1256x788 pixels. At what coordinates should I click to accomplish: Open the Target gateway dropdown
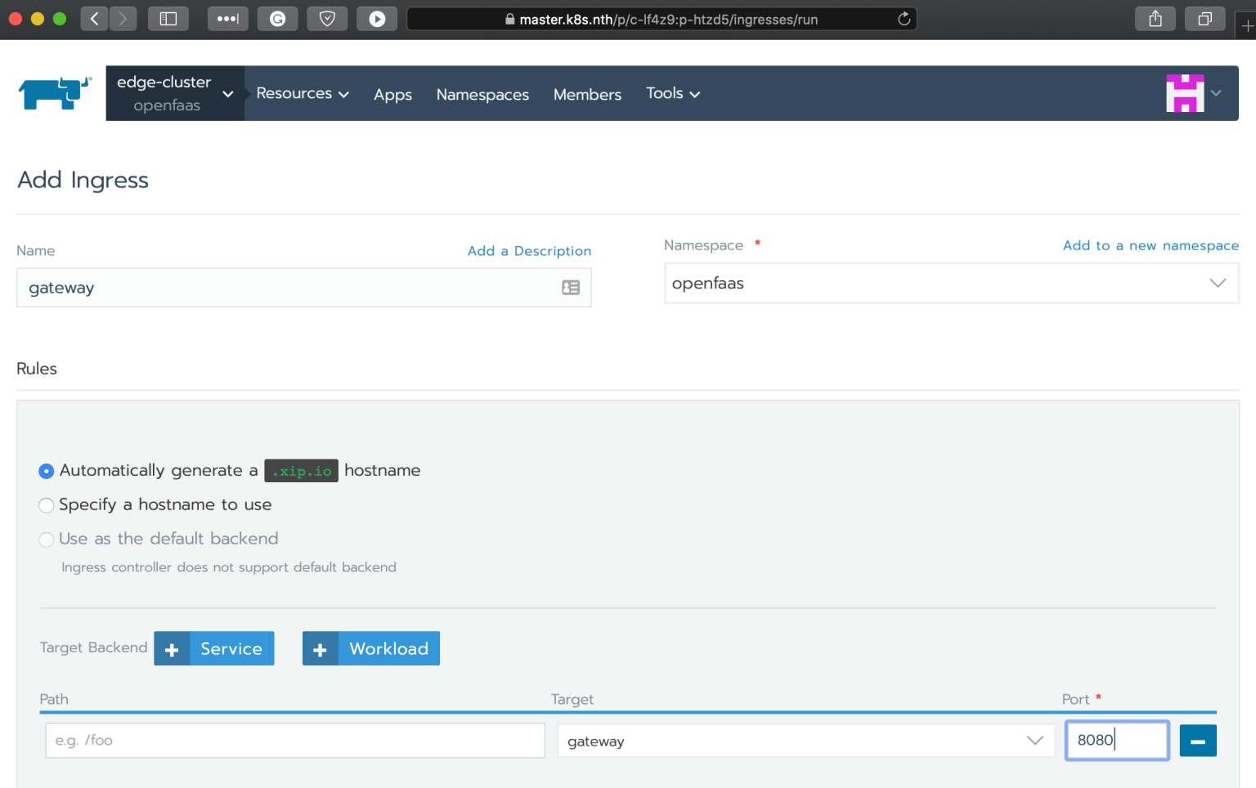[806, 741]
